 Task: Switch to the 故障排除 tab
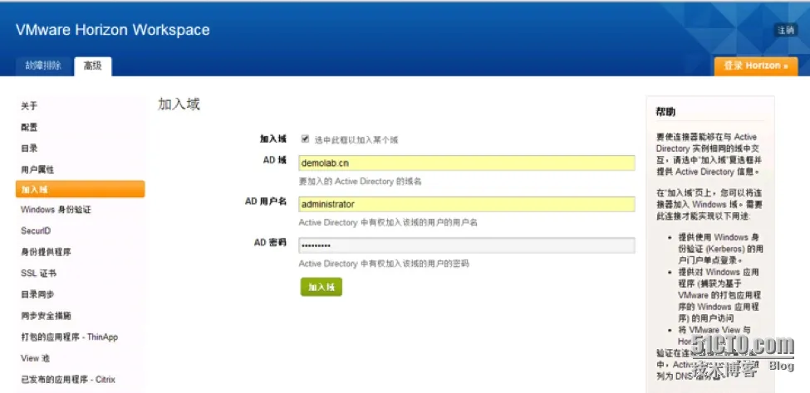click(43, 66)
